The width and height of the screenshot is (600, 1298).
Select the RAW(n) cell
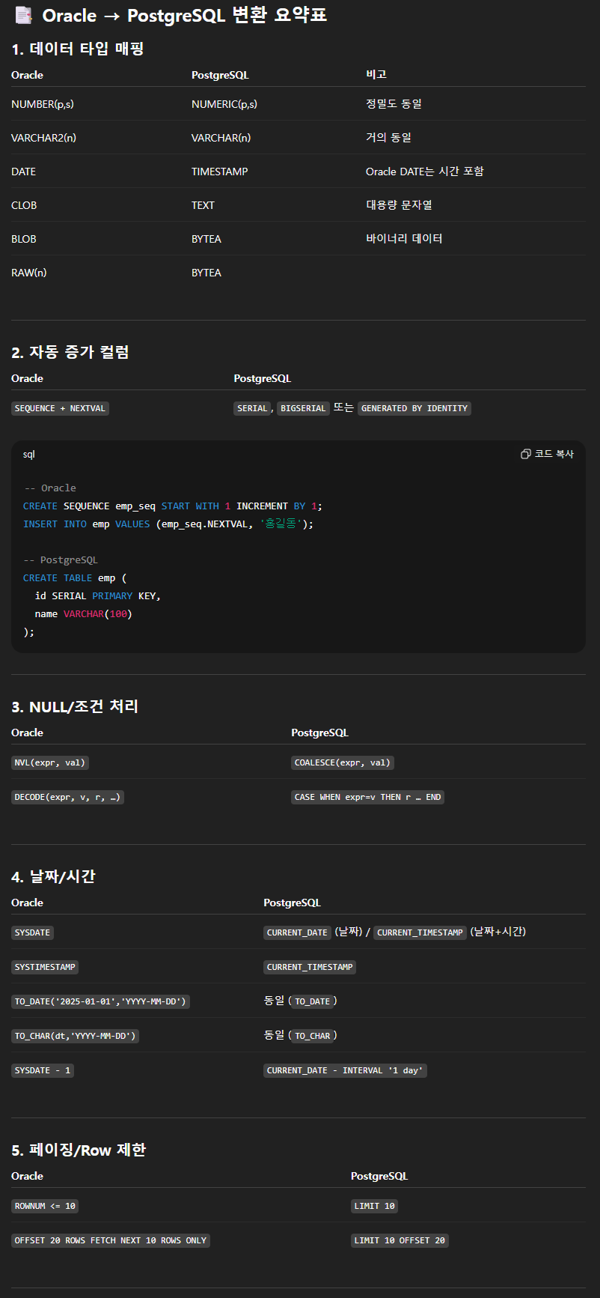(x=29, y=273)
